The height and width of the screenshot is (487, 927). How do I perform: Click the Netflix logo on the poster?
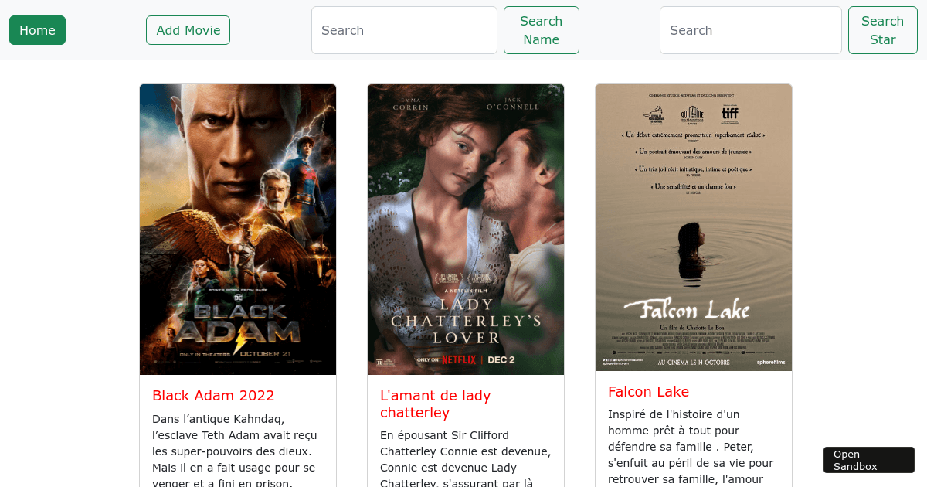tap(460, 359)
